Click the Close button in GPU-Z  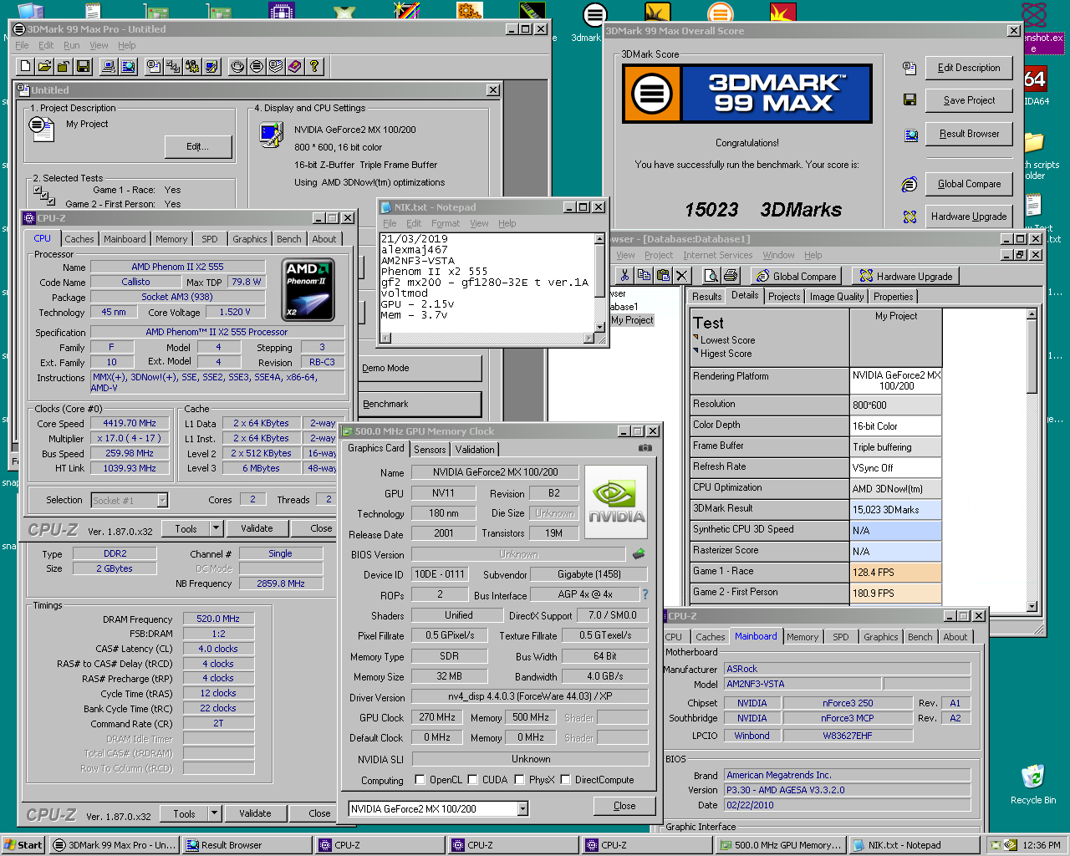point(624,806)
